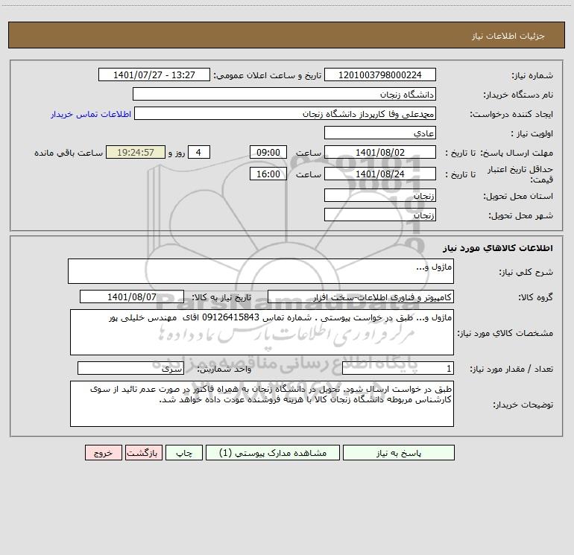Viewport: 574px width, 555px height.
Task: Open اطلاعات تماس خریدار contact link
Action: 91,114
